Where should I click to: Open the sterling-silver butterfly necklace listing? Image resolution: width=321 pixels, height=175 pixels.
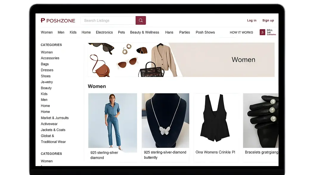coord(165,120)
